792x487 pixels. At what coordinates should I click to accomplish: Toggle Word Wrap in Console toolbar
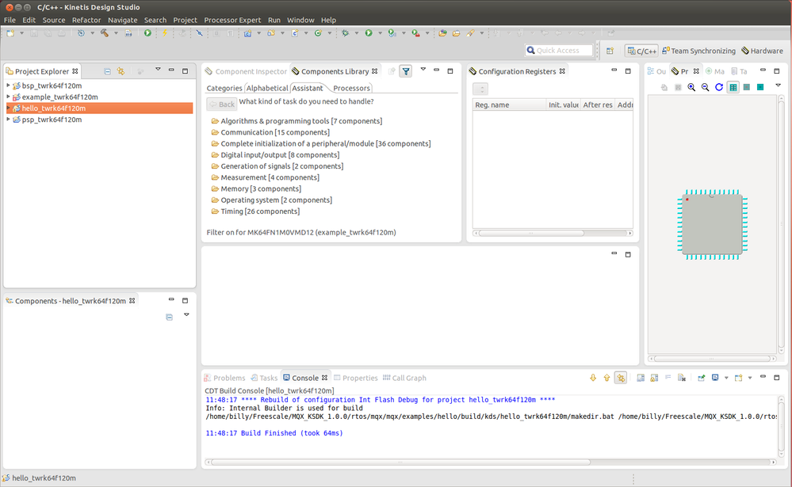pyautogui.click(x=668, y=378)
